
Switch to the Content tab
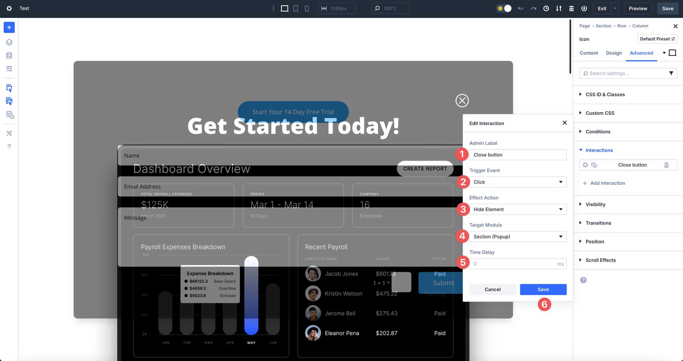[x=589, y=53]
